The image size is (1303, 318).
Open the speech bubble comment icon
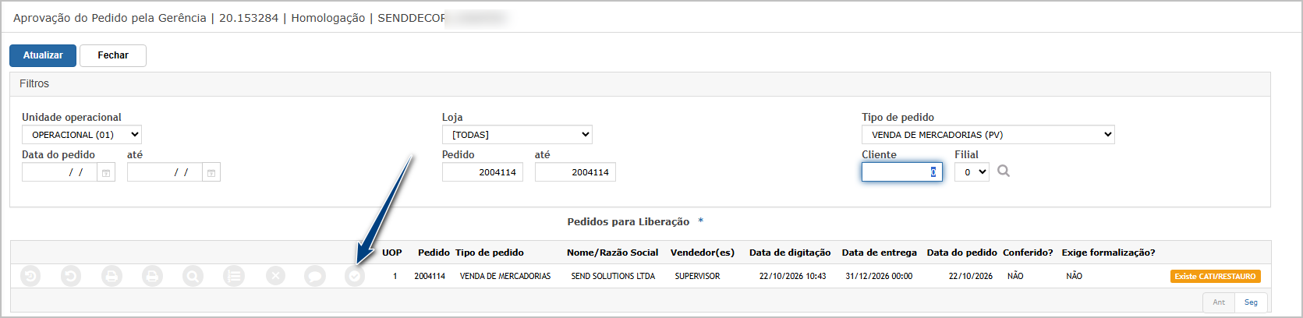[x=315, y=276]
